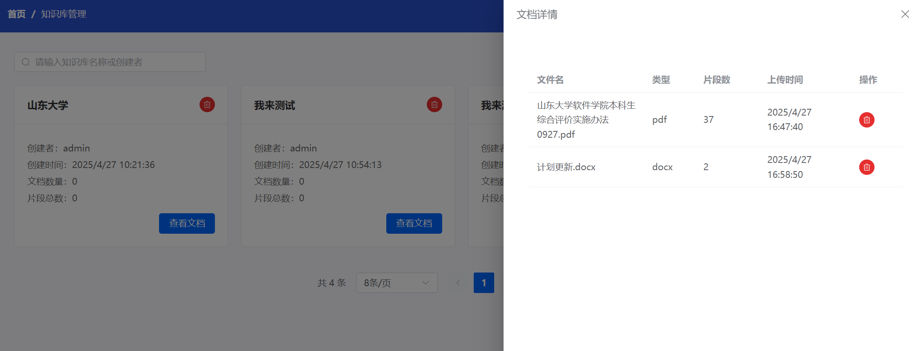Viewport: 921px width, 351px height.
Task: Navigate to 首页 breadcrumb
Action: [17, 14]
